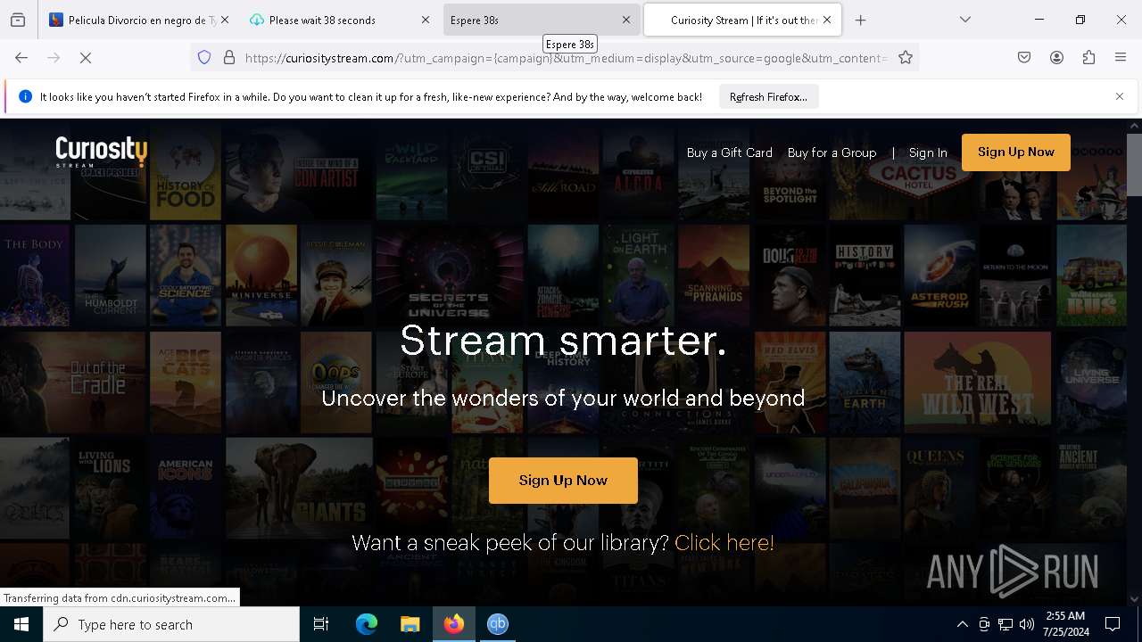This screenshot has width=1142, height=642.
Task: Dismiss the Firefox refresh notification bar
Action: click(x=1120, y=96)
